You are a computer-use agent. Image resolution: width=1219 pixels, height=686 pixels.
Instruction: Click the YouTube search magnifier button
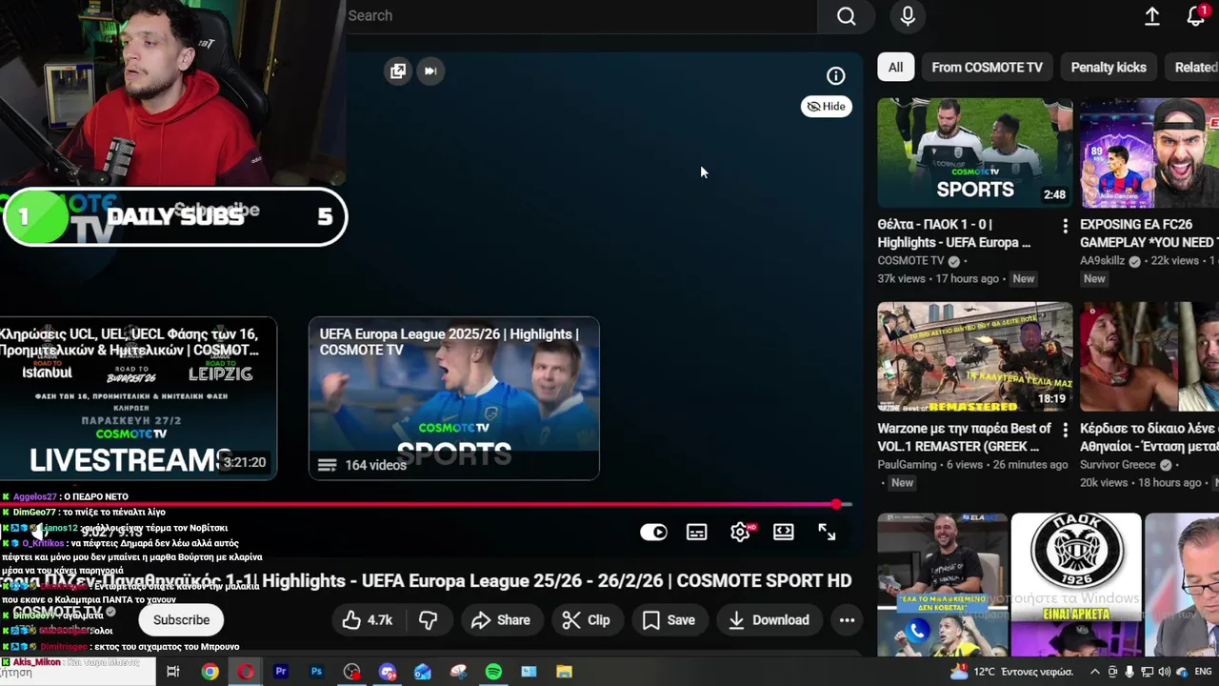tap(846, 16)
